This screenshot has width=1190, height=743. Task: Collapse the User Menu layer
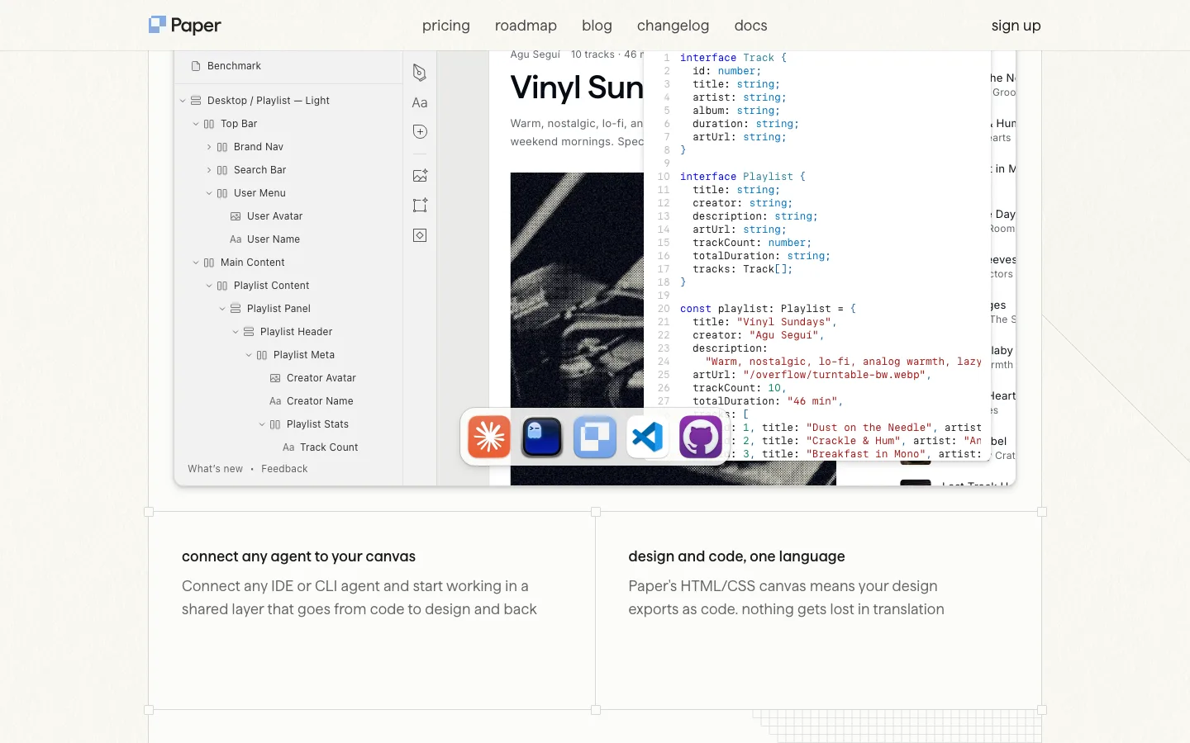(209, 193)
